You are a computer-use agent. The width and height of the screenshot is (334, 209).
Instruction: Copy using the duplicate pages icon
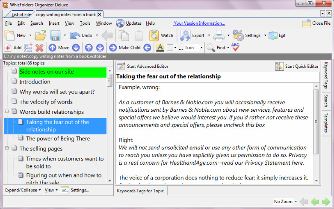124,35
